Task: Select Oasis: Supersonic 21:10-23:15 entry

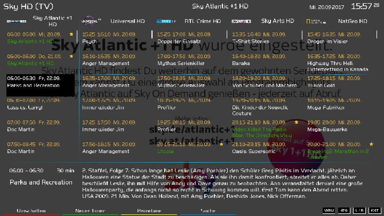Action: pos(266,148)
